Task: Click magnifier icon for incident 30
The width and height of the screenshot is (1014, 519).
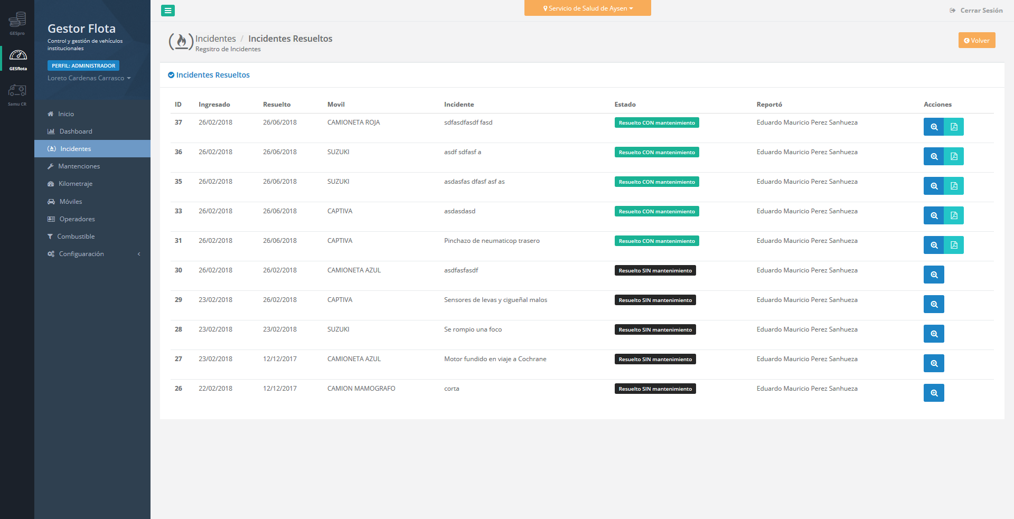Action: click(x=934, y=275)
